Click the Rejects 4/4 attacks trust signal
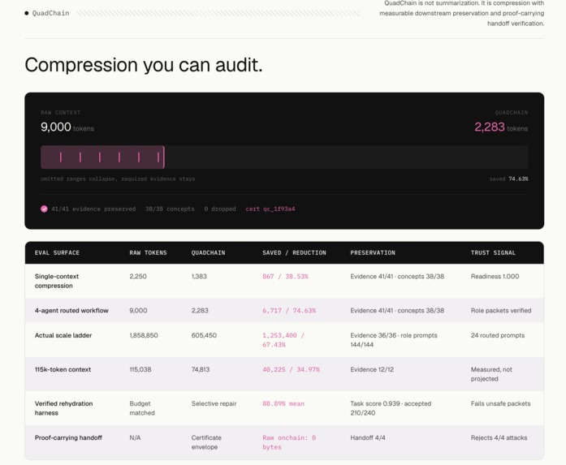The height and width of the screenshot is (465, 566). pos(499,438)
